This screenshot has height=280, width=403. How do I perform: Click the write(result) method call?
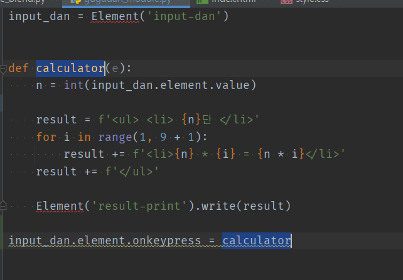point(246,206)
